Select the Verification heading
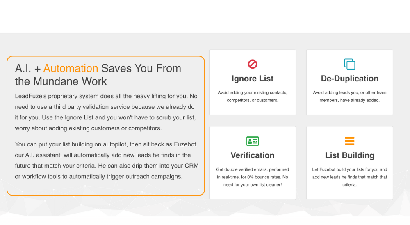The width and height of the screenshot is (410, 225). pyautogui.click(x=252, y=155)
